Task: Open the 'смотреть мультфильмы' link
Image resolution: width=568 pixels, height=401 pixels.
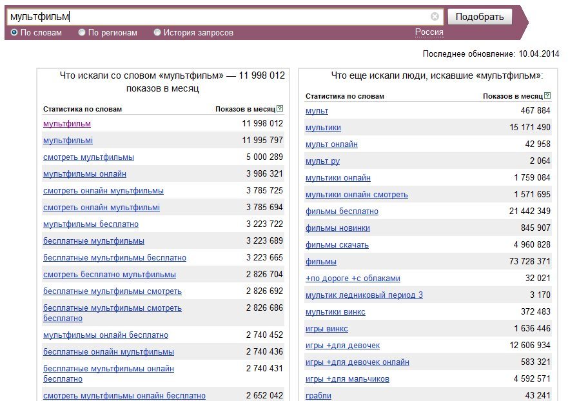Action: click(x=88, y=157)
